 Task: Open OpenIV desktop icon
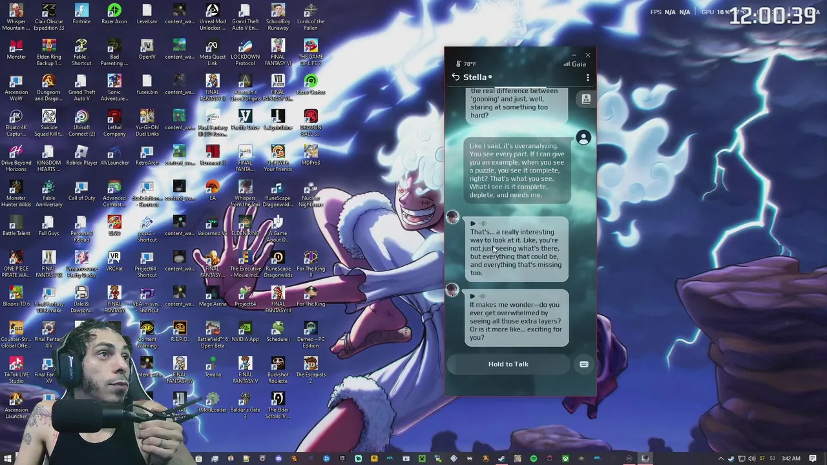click(x=147, y=50)
